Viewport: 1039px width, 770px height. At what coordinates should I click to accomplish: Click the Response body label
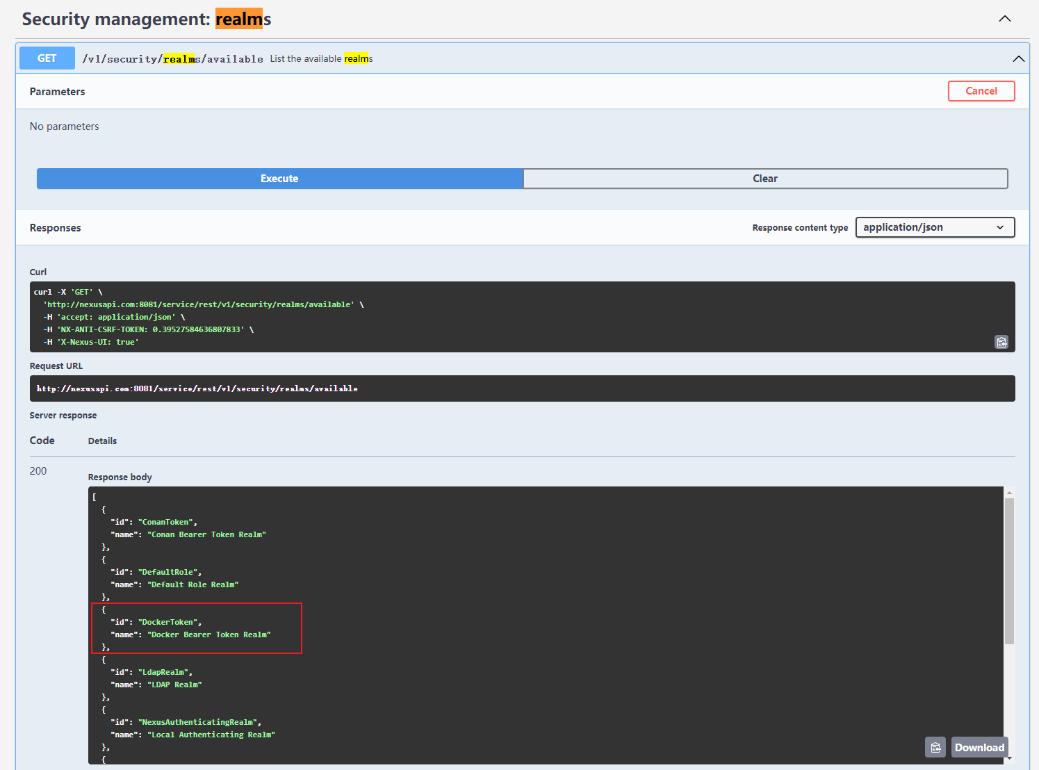click(x=120, y=477)
